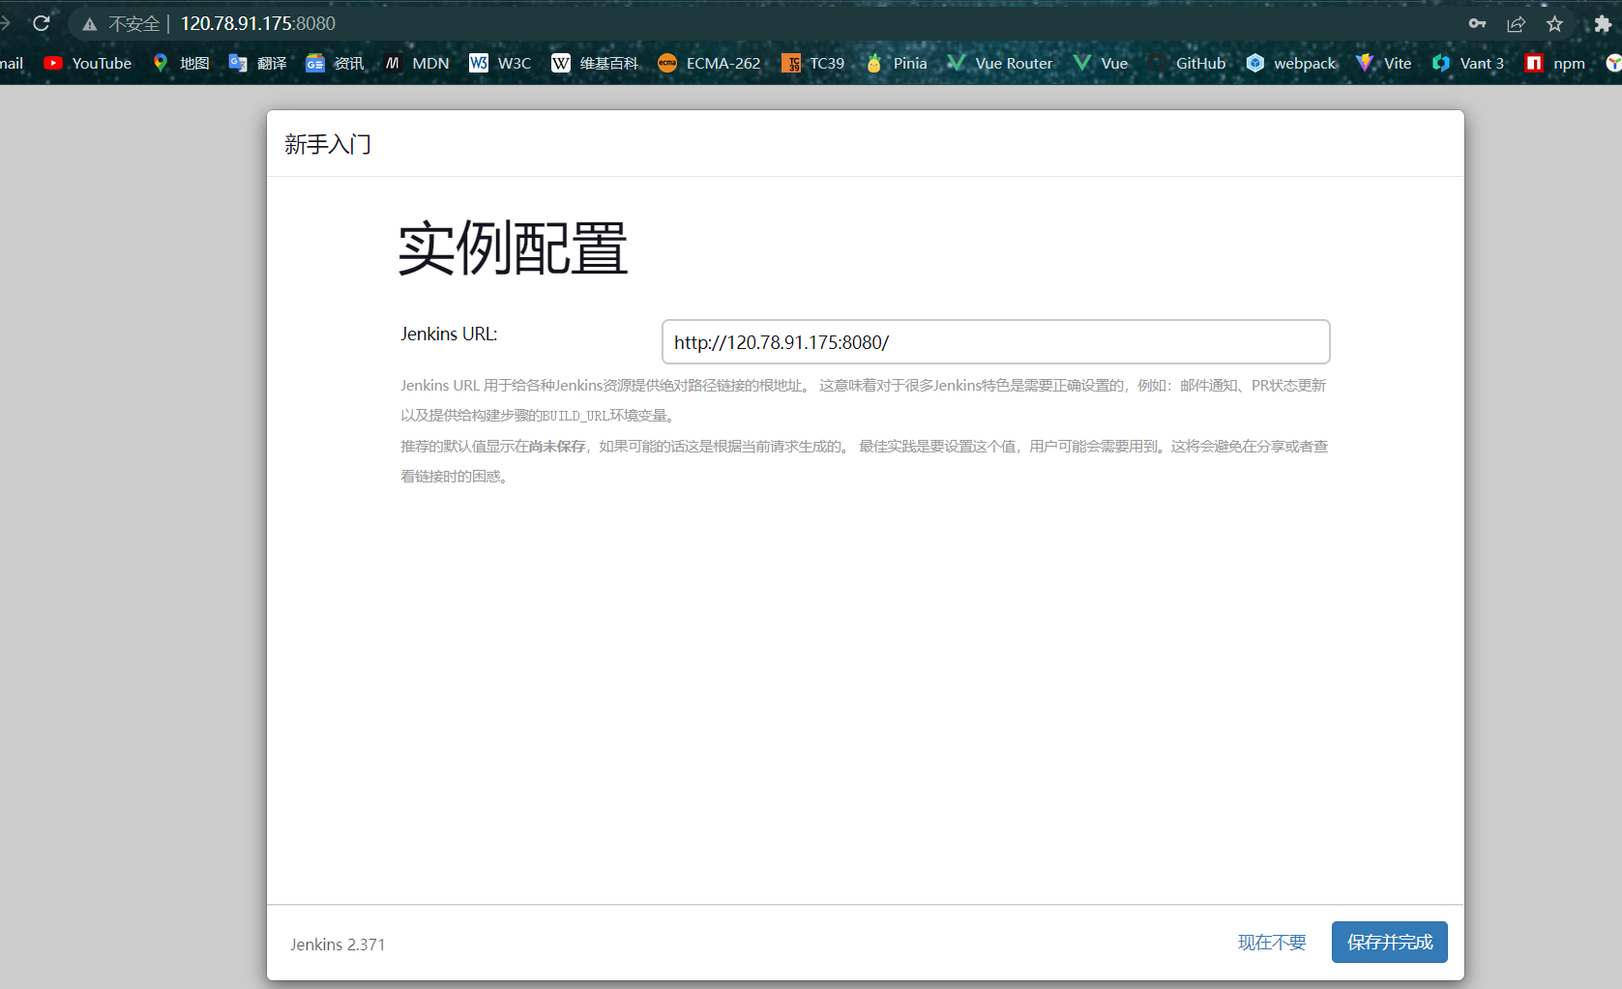
Task: Open the 维基百科 Wikipedia bookmark
Action: point(595,63)
